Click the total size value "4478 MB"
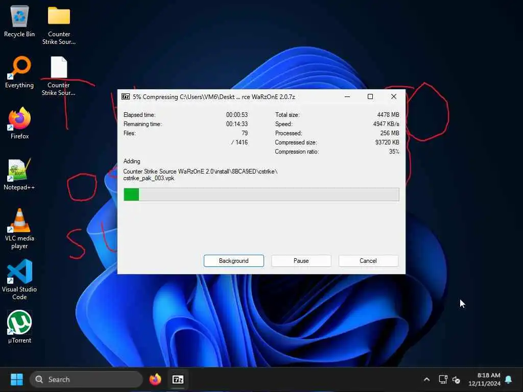 [x=388, y=115]
